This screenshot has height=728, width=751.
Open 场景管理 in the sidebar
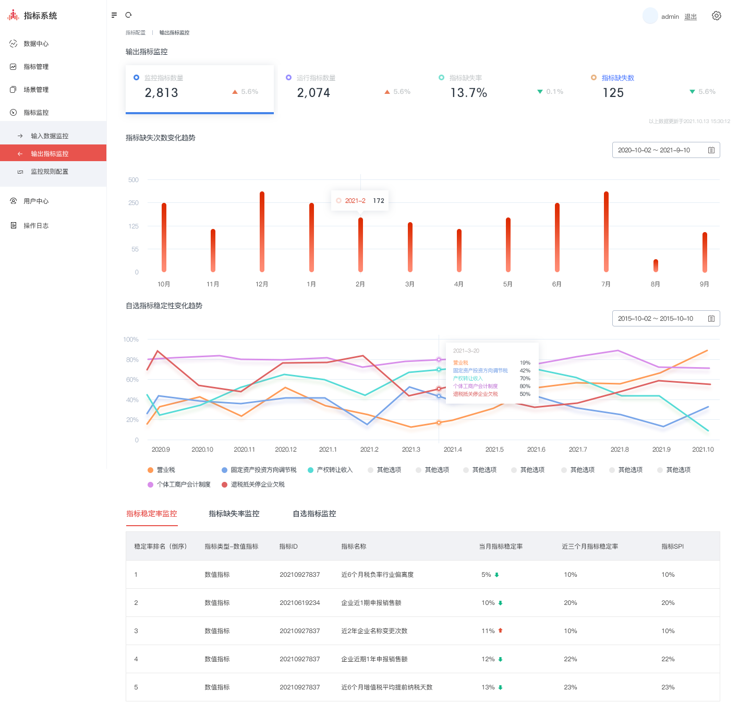[36, 90]
